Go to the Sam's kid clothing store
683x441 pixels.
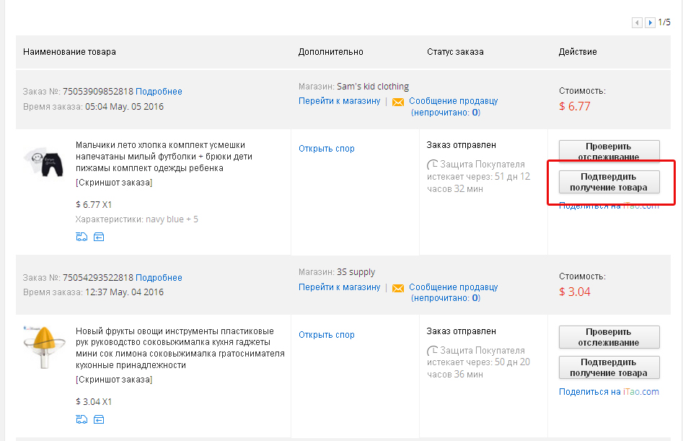click(x=339, y=101)
